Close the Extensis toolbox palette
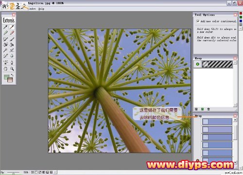 [x=14, y=15]
